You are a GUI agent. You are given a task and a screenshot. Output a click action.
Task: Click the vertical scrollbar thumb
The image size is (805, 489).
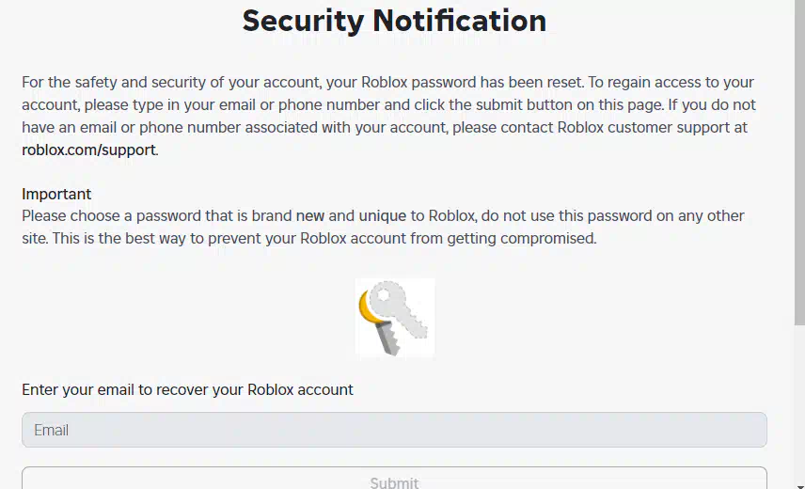click(x=799, y=162)
